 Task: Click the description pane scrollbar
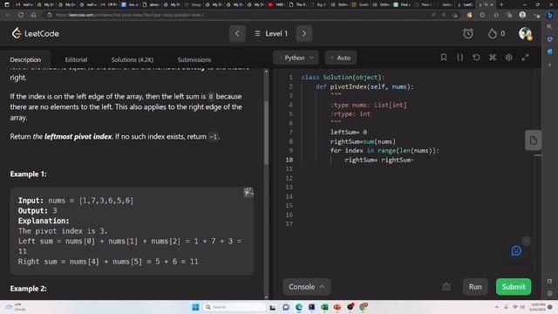pos(266,133)
